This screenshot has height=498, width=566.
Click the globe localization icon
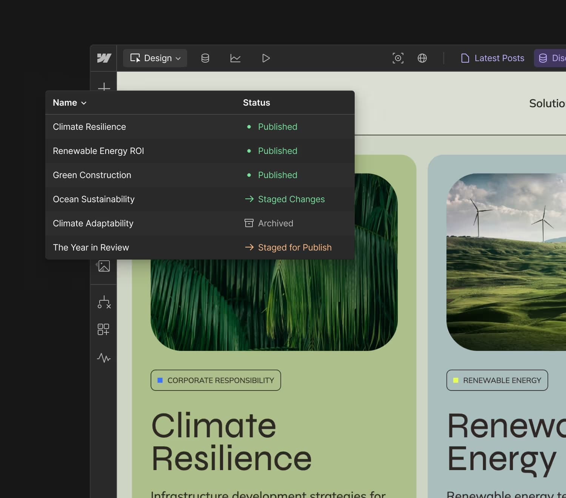(x=422, y=58)
